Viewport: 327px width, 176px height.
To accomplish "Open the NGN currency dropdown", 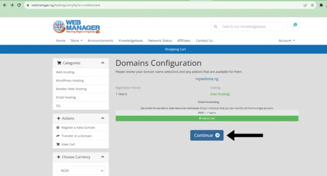I will point(81,170).
